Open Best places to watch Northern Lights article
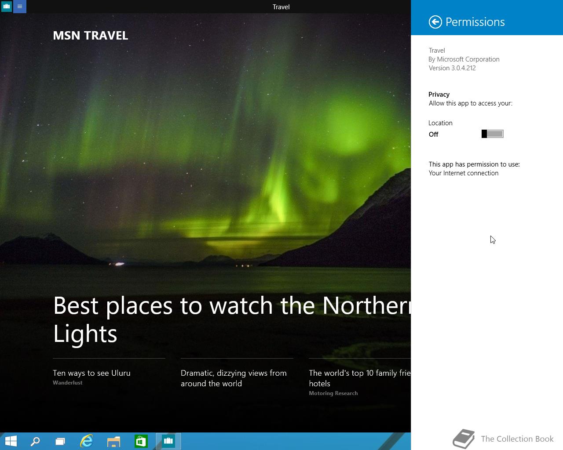This screenshot has width=563, height=450. point(232,319)
